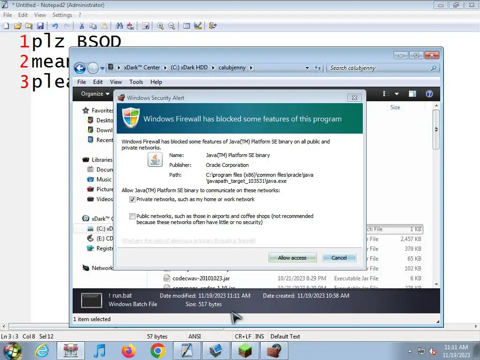Launch Google Chrome from the taskbar
The width and height of the screenshot is (480, 360).
click(157, 351)
